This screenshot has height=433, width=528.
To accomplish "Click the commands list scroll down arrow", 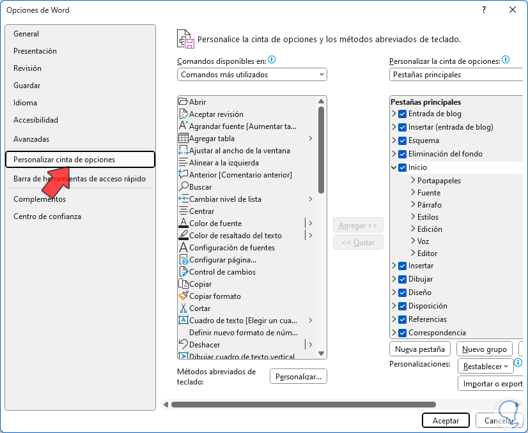I will tap(321, 354).
